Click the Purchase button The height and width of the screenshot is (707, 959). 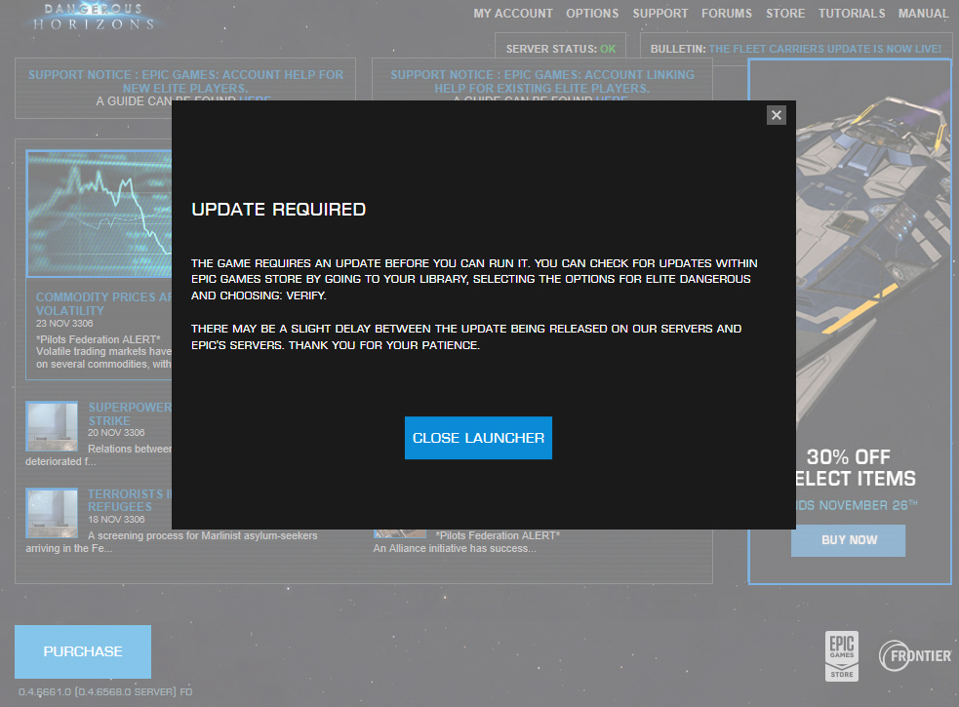(83, 651)
